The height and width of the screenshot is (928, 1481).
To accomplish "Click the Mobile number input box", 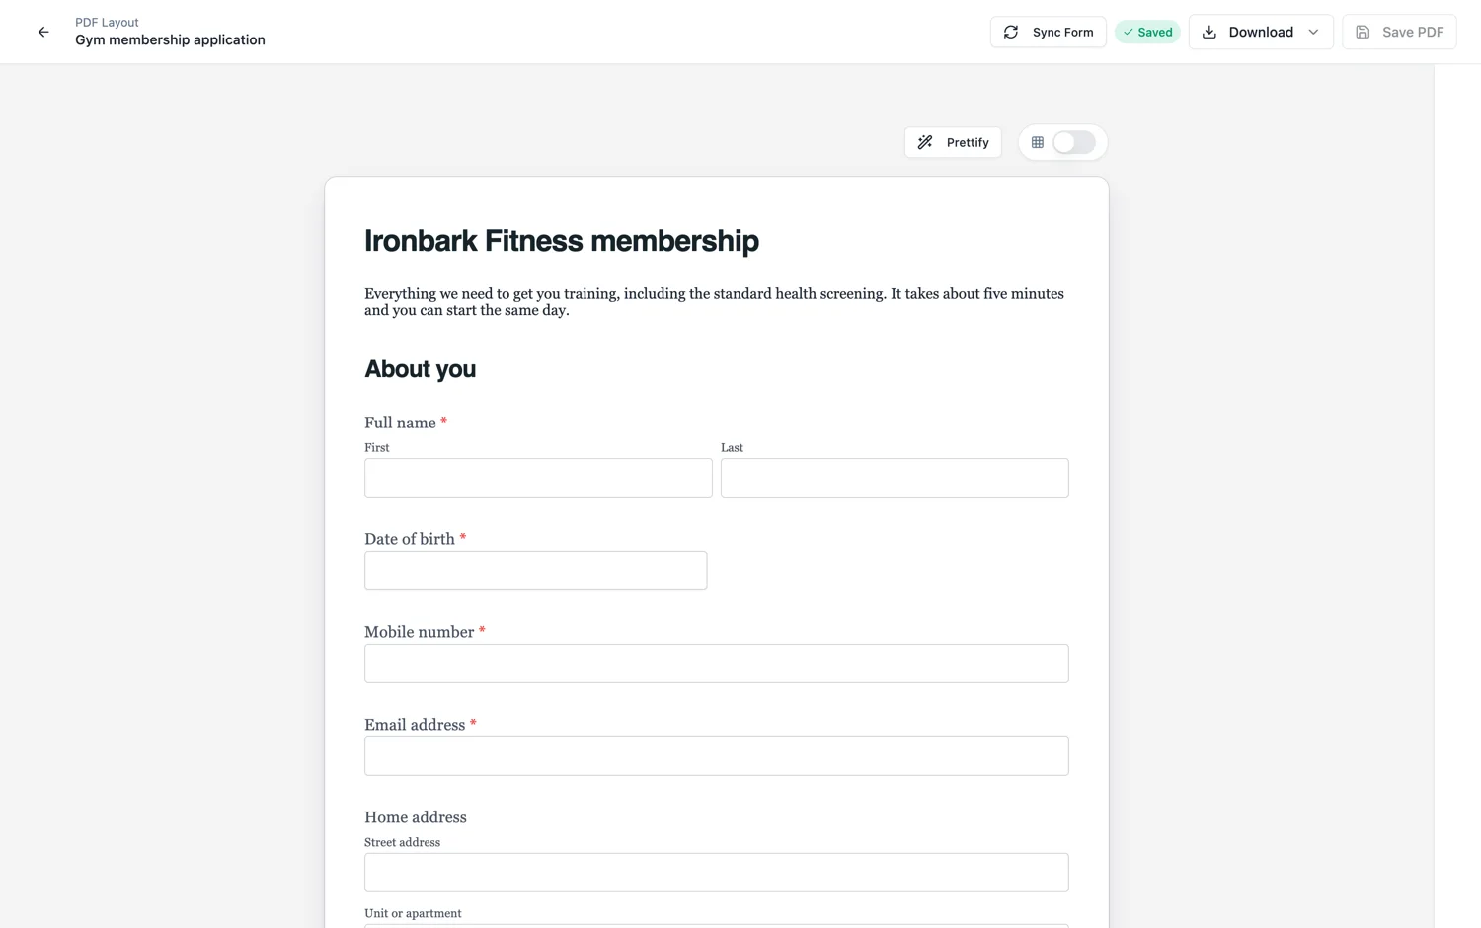I will pyautogui.click(x=717, y=663).
